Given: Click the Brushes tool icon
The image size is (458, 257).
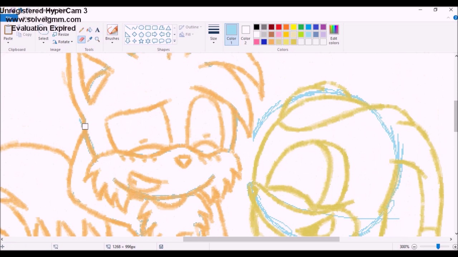Looking at the screenshot, I should point(112,30).
